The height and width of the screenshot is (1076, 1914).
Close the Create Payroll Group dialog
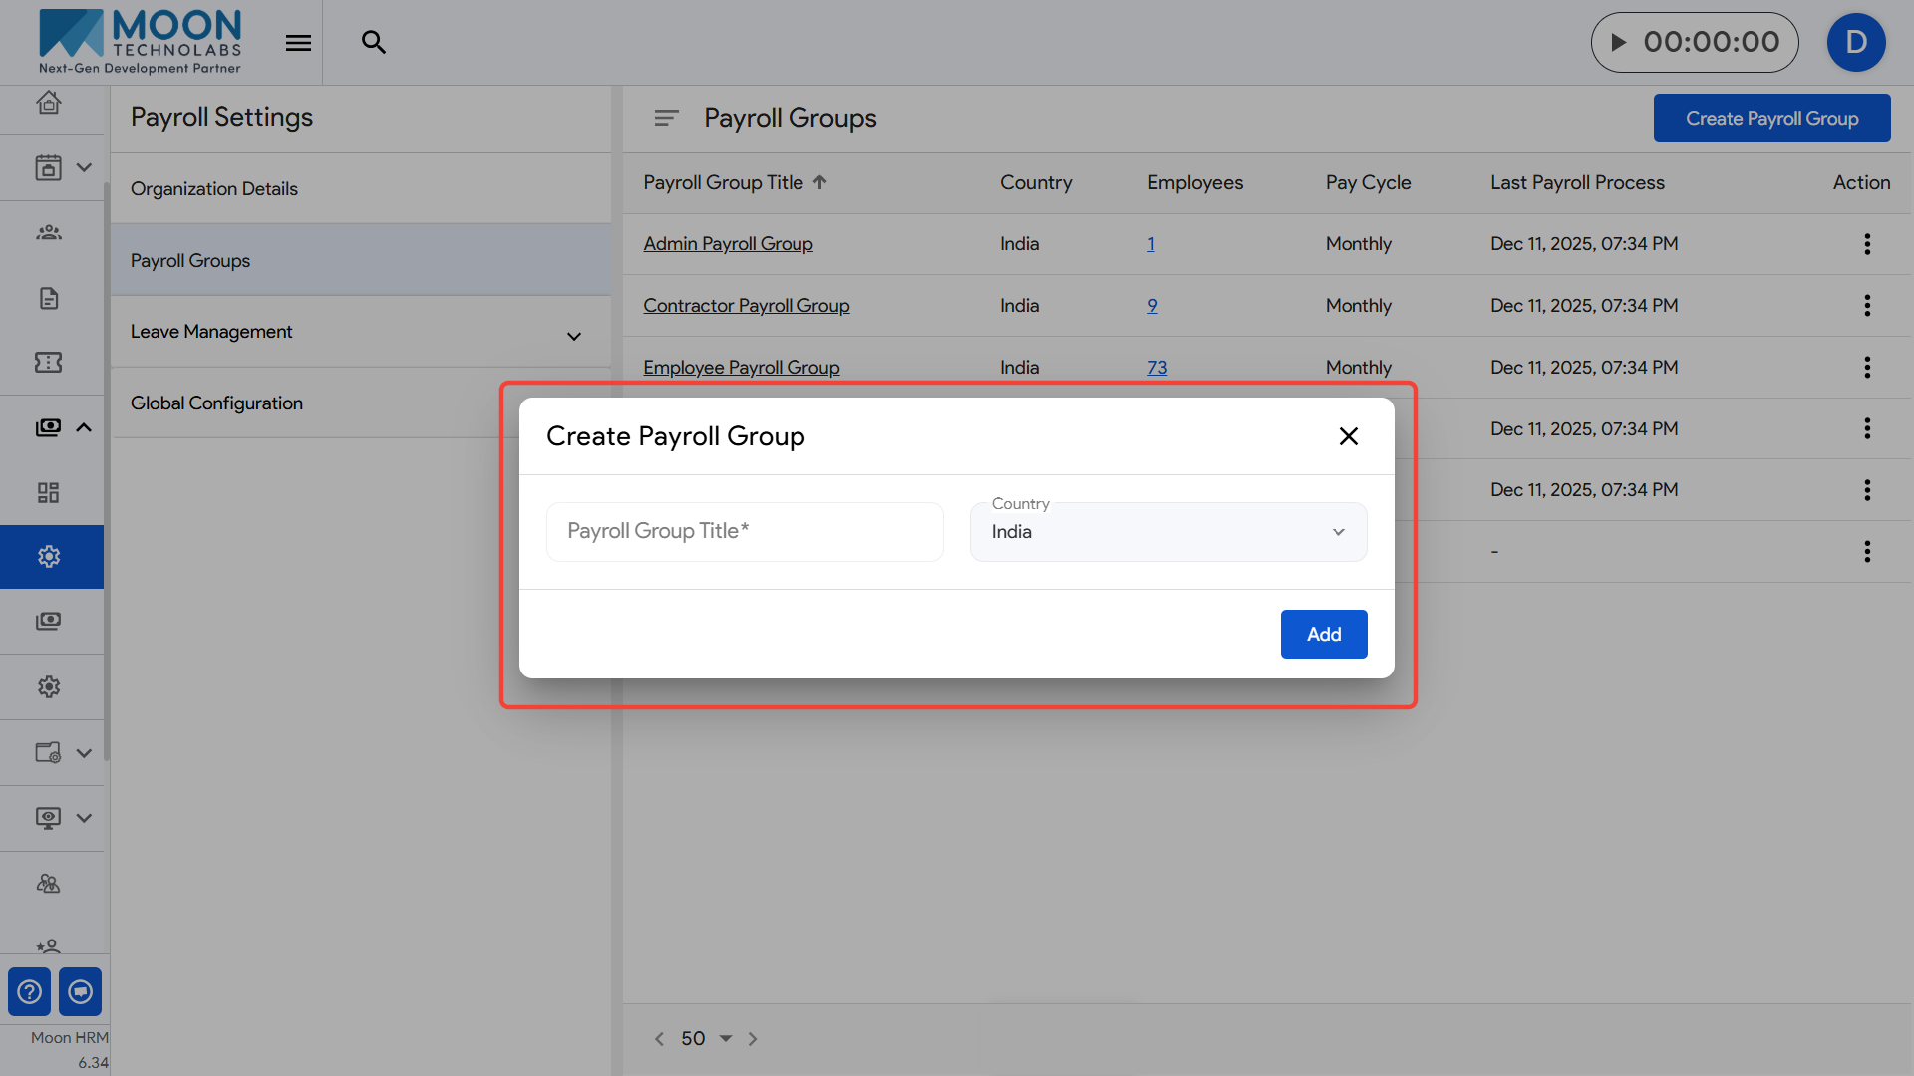click(1348, 436)
